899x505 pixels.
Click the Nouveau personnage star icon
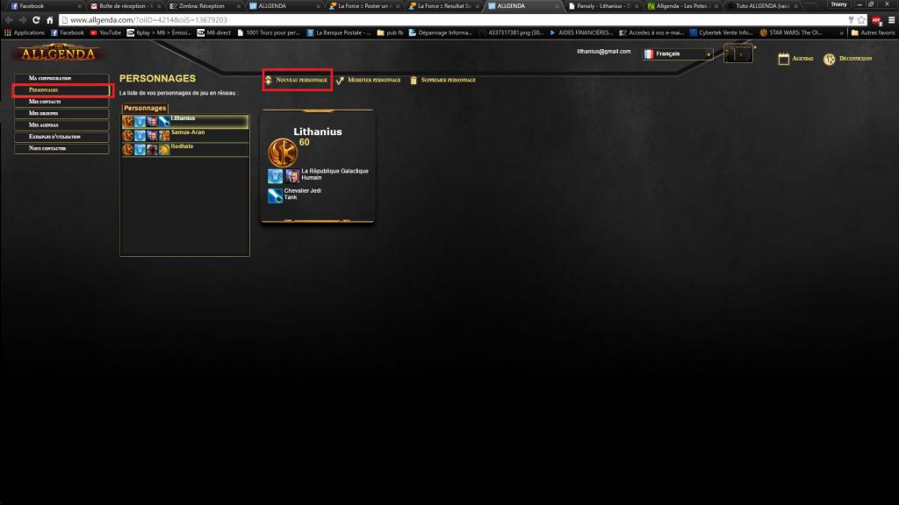tap(269, 80)
